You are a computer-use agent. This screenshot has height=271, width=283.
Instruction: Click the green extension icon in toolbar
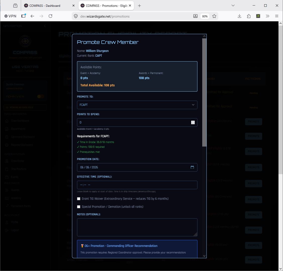point(258,16)
